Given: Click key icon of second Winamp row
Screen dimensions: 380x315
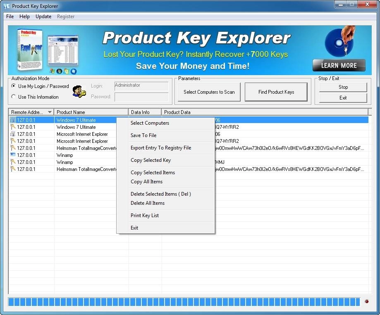Looking at the screenshot, I should coord(13,162).
